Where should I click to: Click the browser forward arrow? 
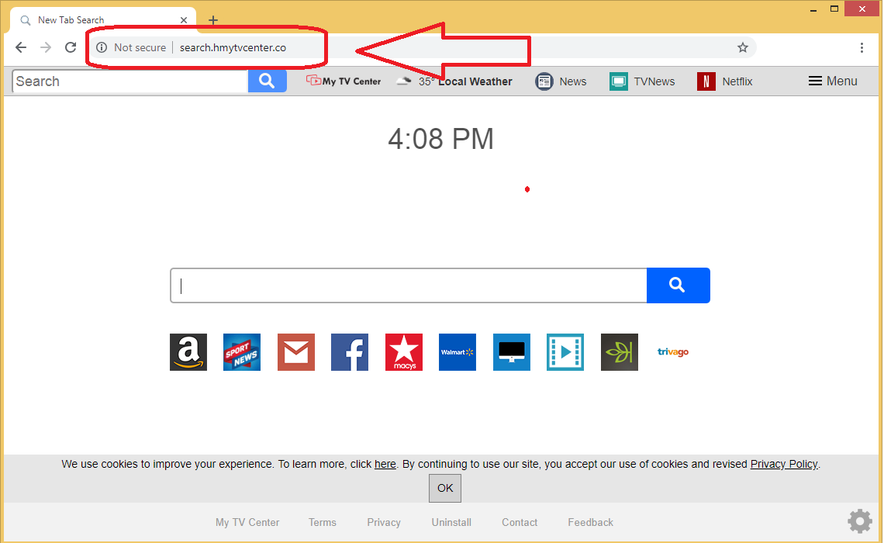46,47
